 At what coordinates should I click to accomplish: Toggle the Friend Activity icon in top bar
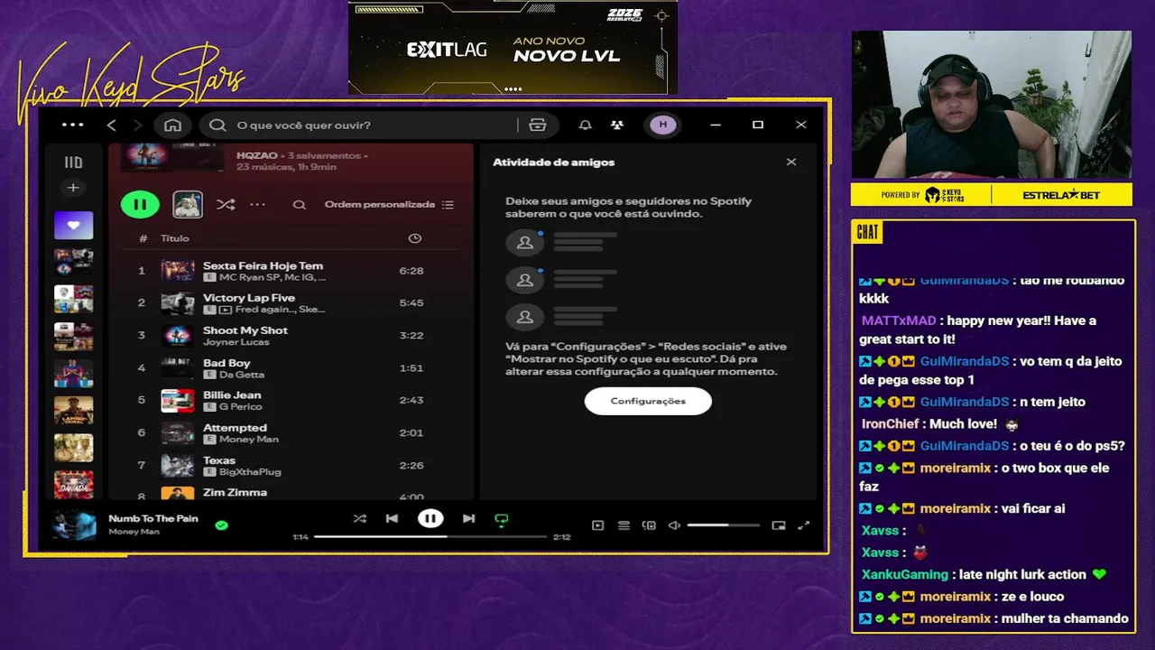(x=616, y=125)
